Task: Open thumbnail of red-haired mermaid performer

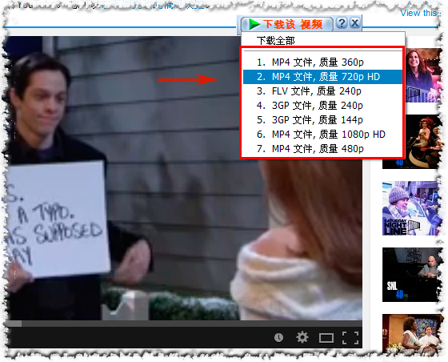Action: 412,142
